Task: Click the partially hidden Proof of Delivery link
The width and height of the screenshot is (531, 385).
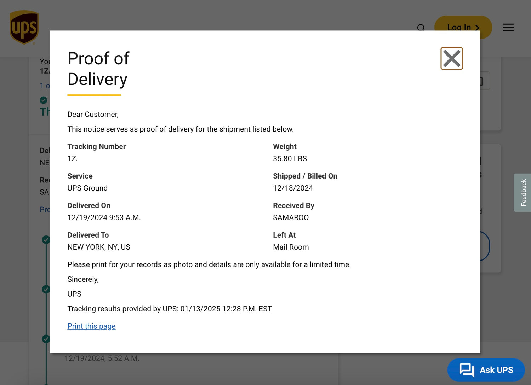Action: pos(45,210)
